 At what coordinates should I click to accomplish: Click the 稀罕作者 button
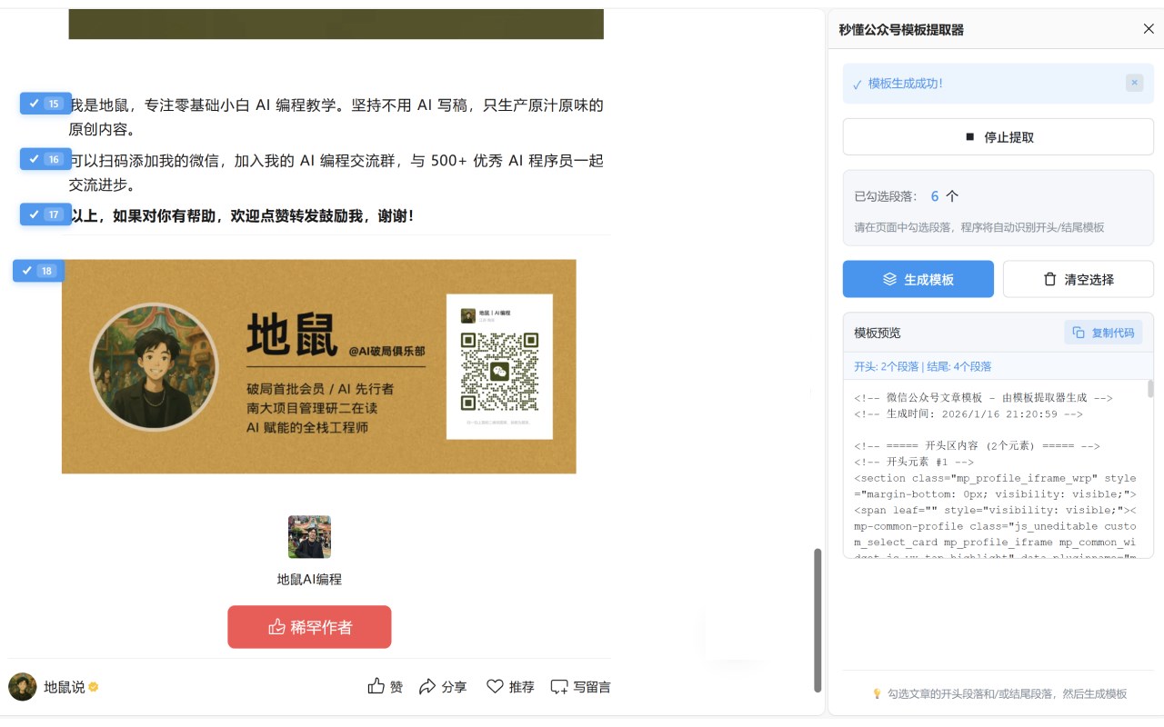[309, 627]
